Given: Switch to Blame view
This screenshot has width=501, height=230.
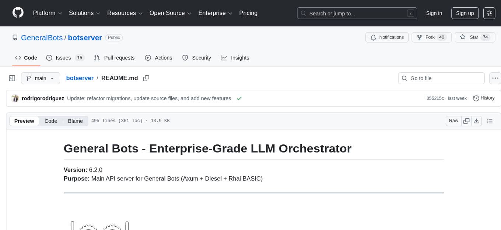Looking at the screenshot, I should click(75, 121).
